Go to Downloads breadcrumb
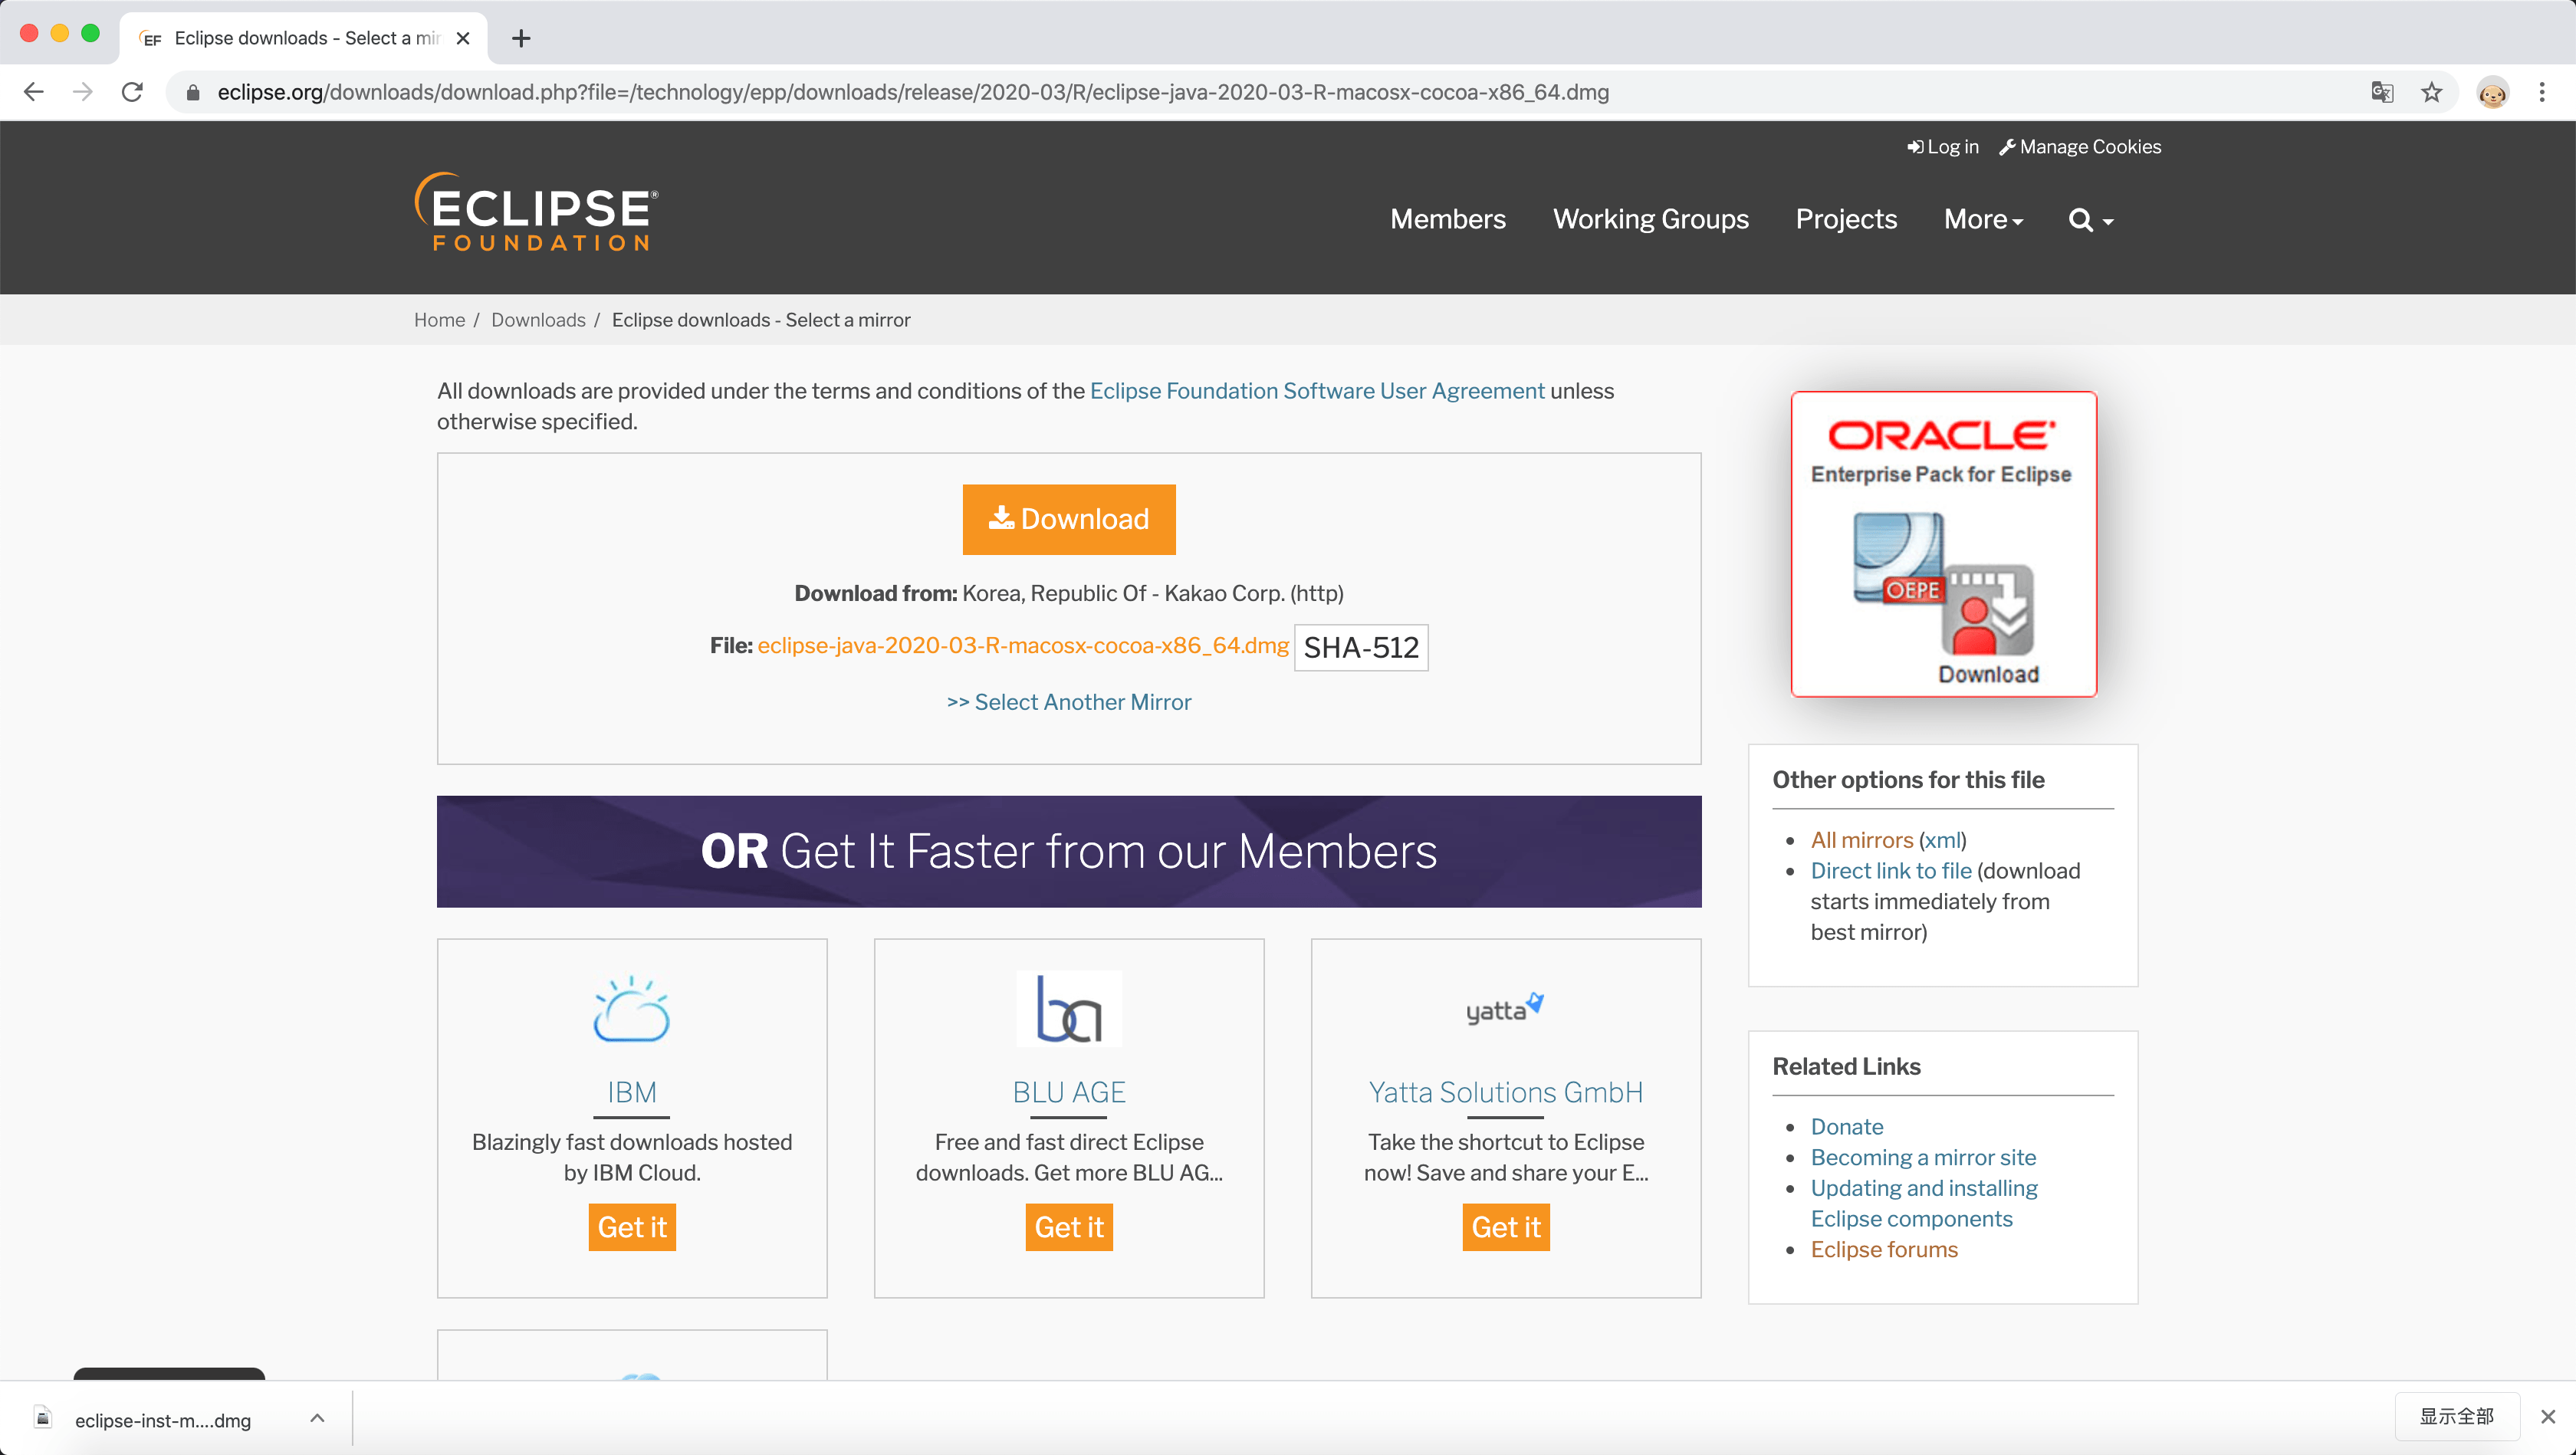This screenshot has width=2576, height=1455. pos(538,320)
